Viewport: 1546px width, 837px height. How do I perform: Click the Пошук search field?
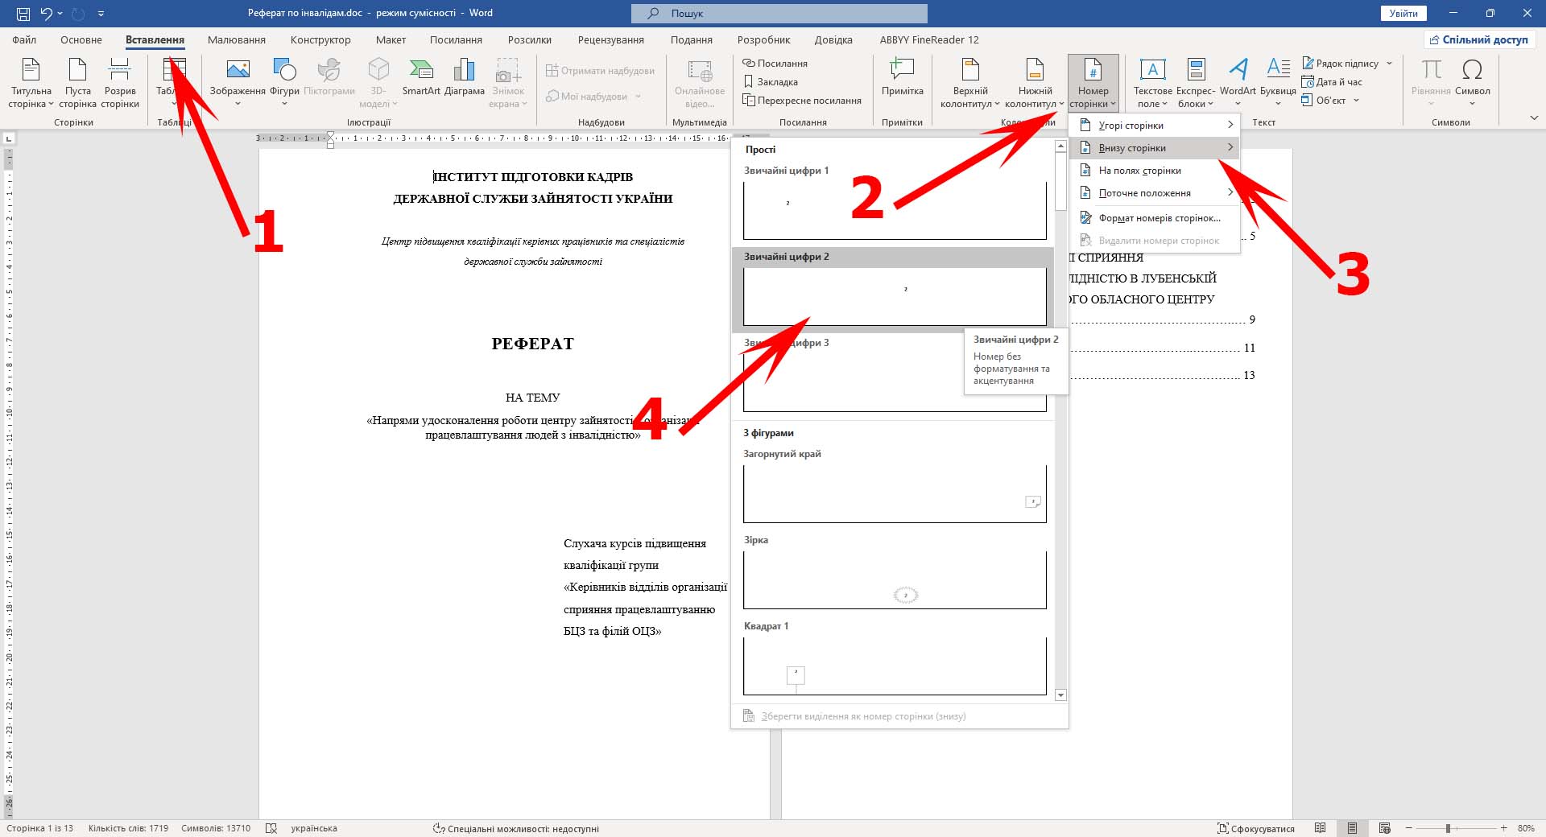pyautogui.click(x=779, y=13)
